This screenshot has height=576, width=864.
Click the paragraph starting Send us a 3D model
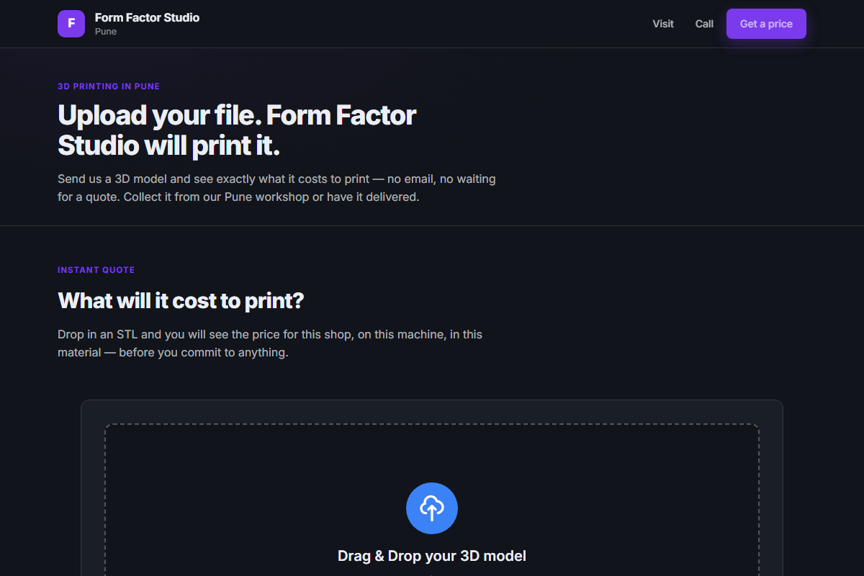tap(276, 187)
